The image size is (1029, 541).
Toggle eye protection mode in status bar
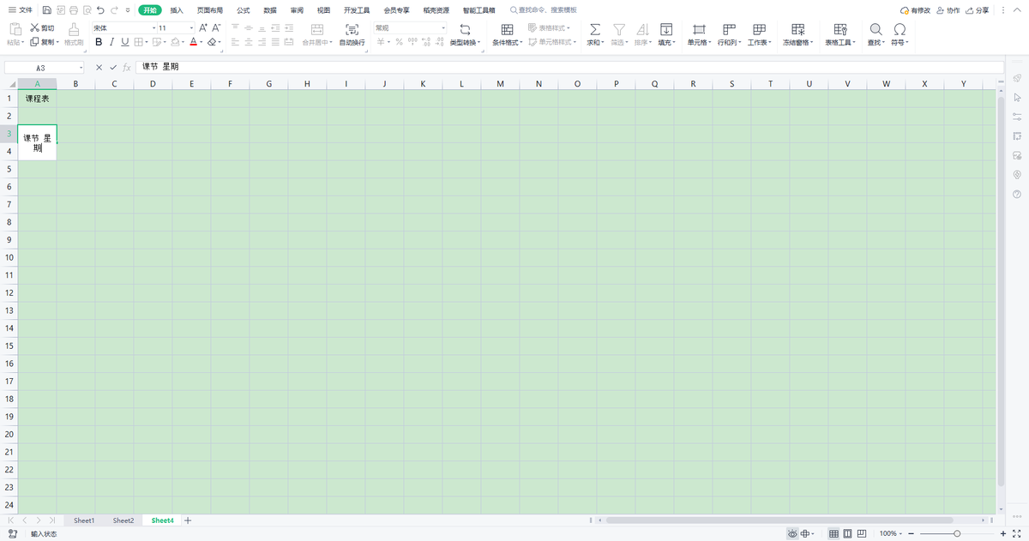coord(792,534)
